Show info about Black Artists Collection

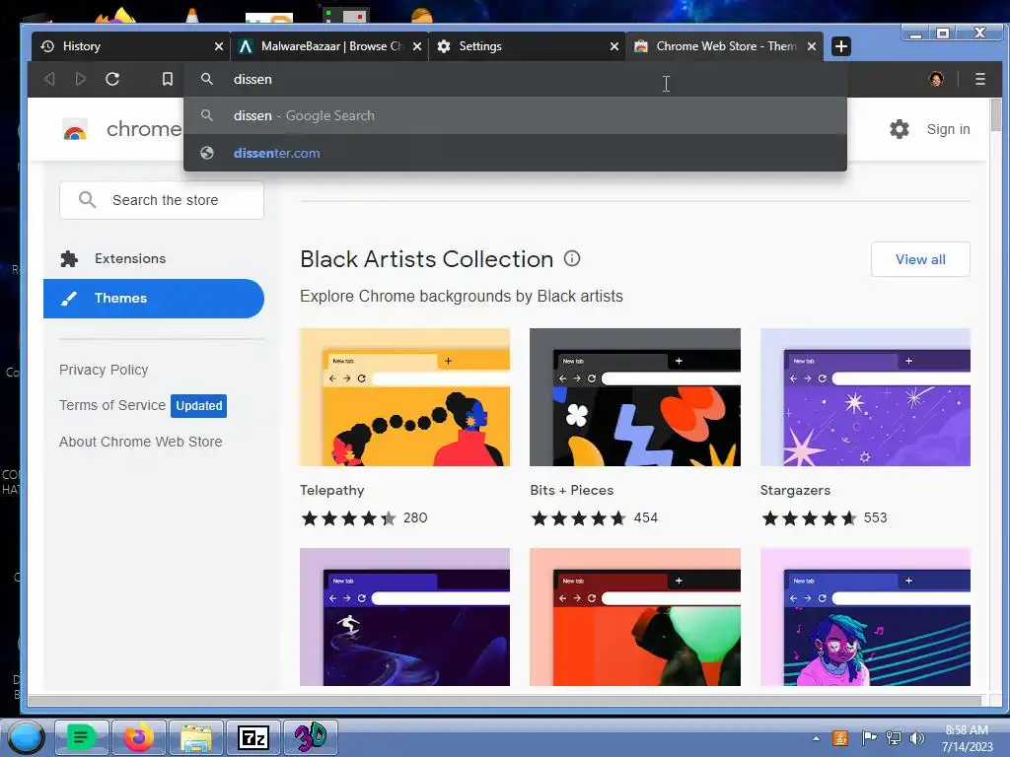click(572, 258)
